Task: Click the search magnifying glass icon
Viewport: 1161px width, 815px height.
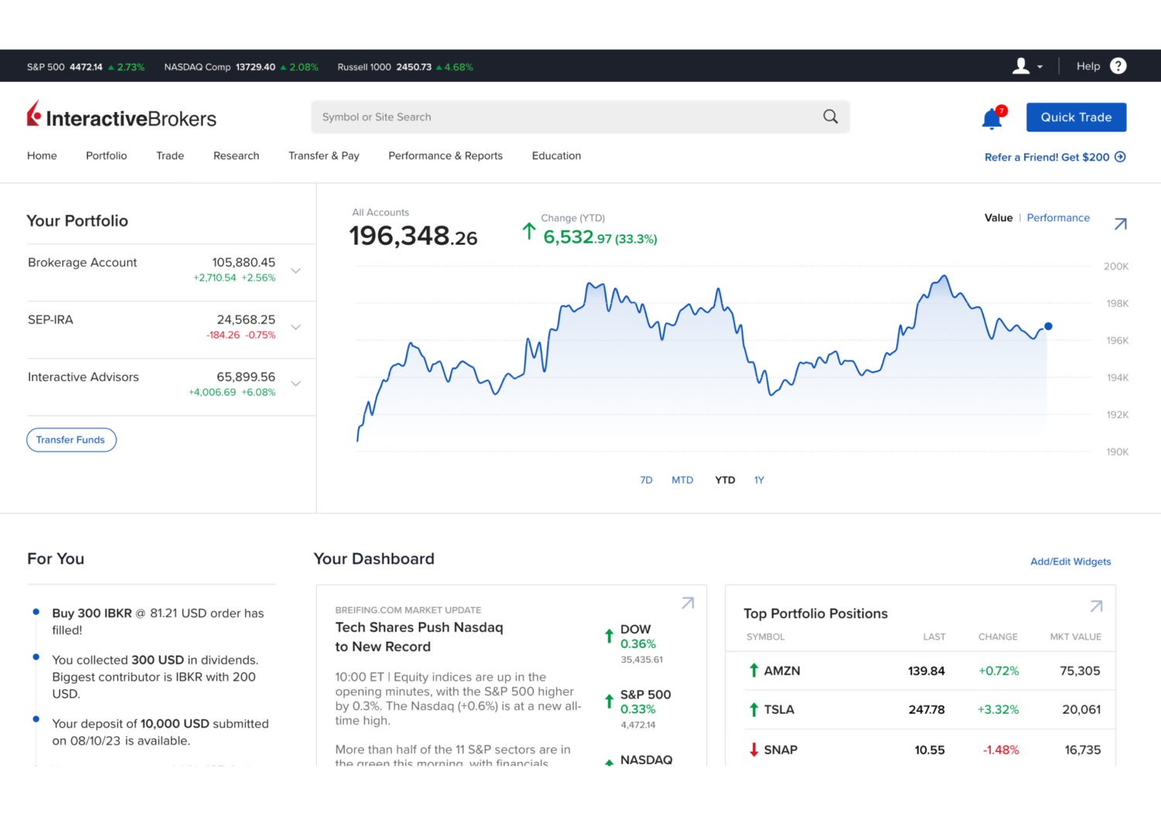Action: (x=830, y=116)
